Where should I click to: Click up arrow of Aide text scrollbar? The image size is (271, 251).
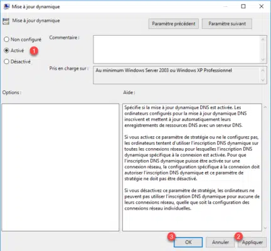(265, 107)
